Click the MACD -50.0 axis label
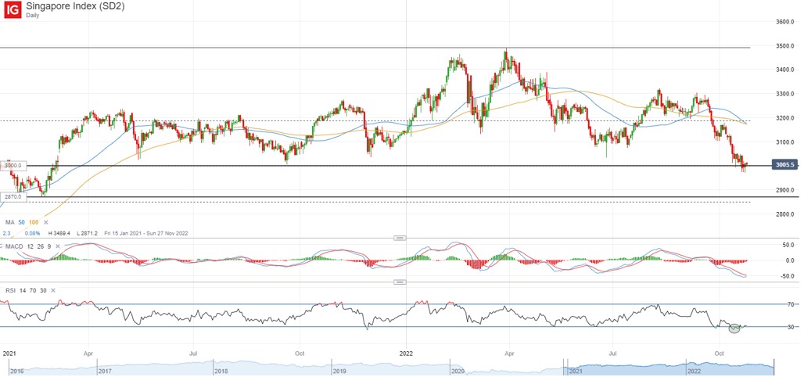 tap(786, 276)
